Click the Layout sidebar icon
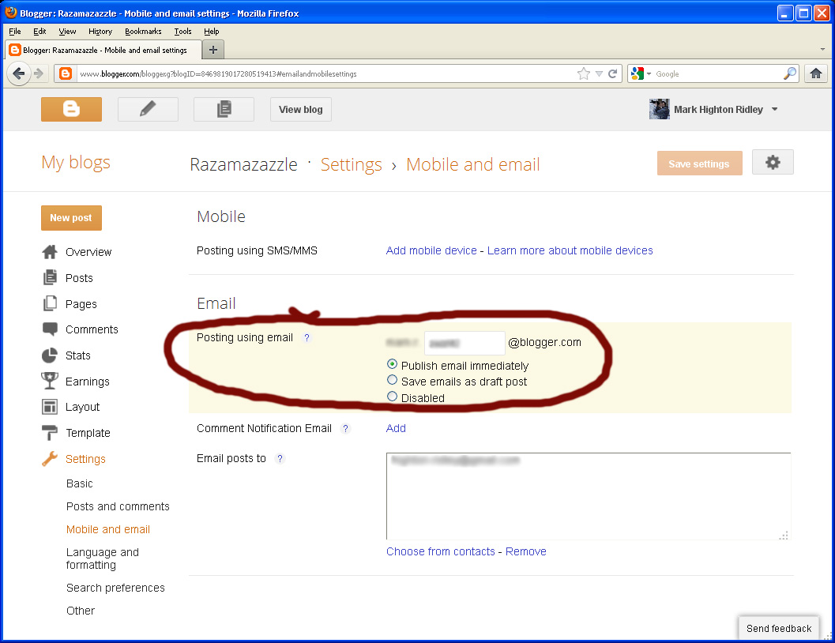This screenshot has height=643, width=835. coord(50,407)
